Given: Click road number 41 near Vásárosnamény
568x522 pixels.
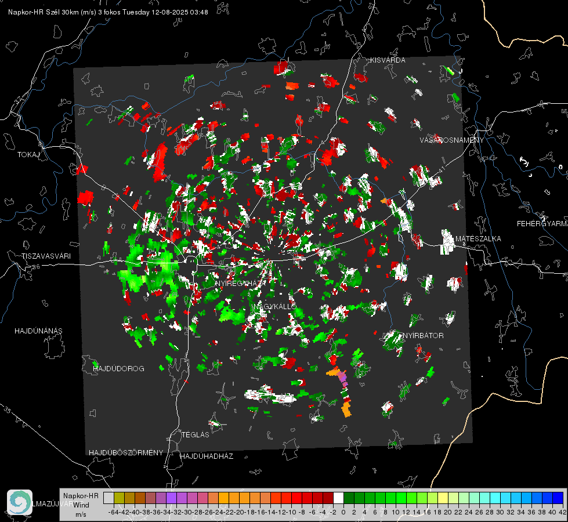Looking at the screenshot, I should coord(441,169).
